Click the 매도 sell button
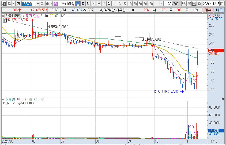 (219, 10)
